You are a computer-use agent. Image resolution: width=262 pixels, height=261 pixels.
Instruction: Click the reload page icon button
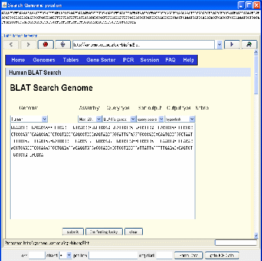[x=63, y=45]
